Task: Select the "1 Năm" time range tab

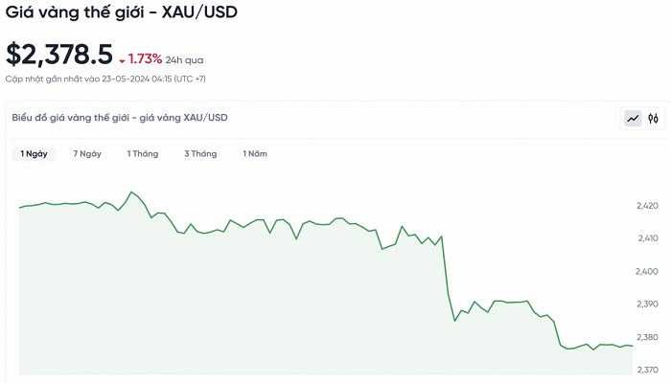Action: (255, 153)
